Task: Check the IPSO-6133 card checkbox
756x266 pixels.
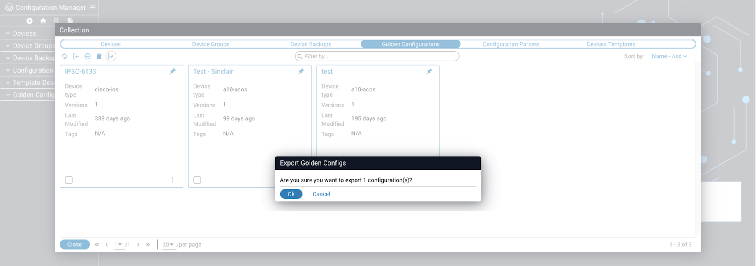Action: 69,180
